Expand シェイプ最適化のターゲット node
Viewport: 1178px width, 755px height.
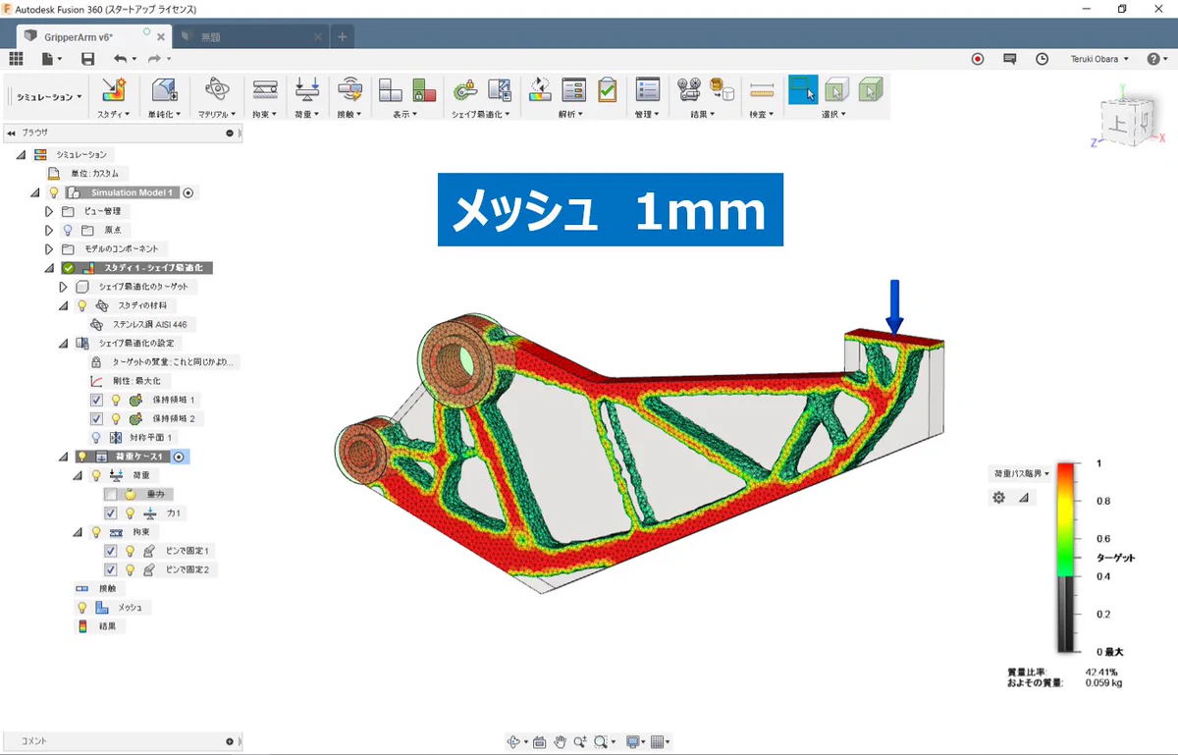(x=64, y=287)
